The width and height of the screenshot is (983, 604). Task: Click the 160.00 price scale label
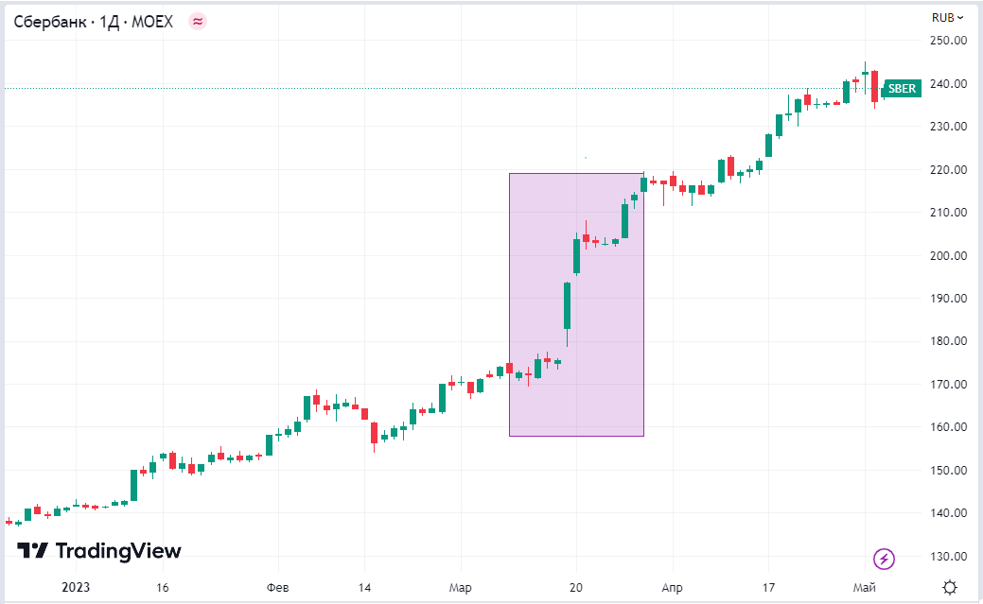[x=947, y=427]
